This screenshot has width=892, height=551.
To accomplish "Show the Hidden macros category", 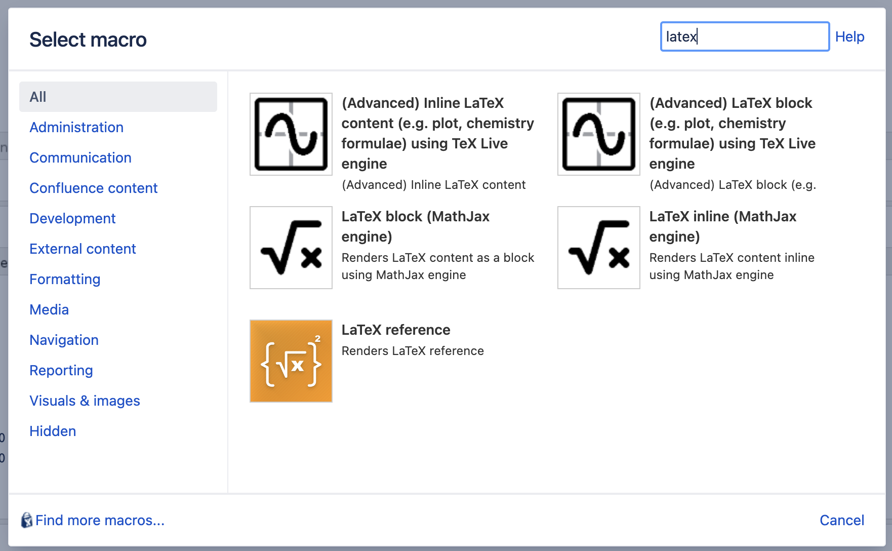I will (53, 431).
